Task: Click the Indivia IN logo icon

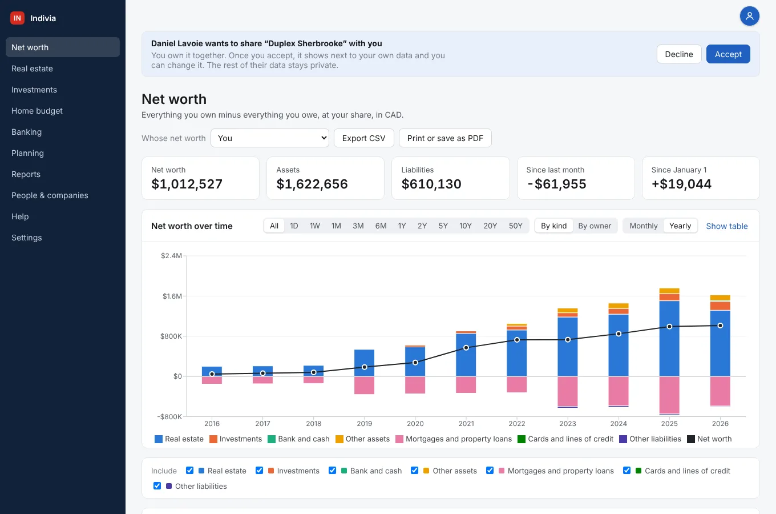Action: coord(18,18)
